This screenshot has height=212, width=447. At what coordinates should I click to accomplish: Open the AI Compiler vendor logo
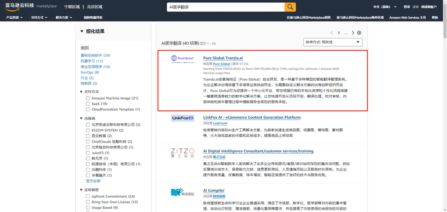pos(183,192)
